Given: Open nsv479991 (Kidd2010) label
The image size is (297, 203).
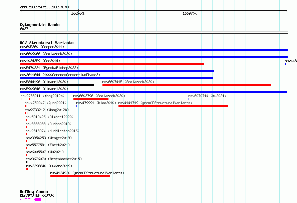Looking at the screenshot, I should (96, 103).
